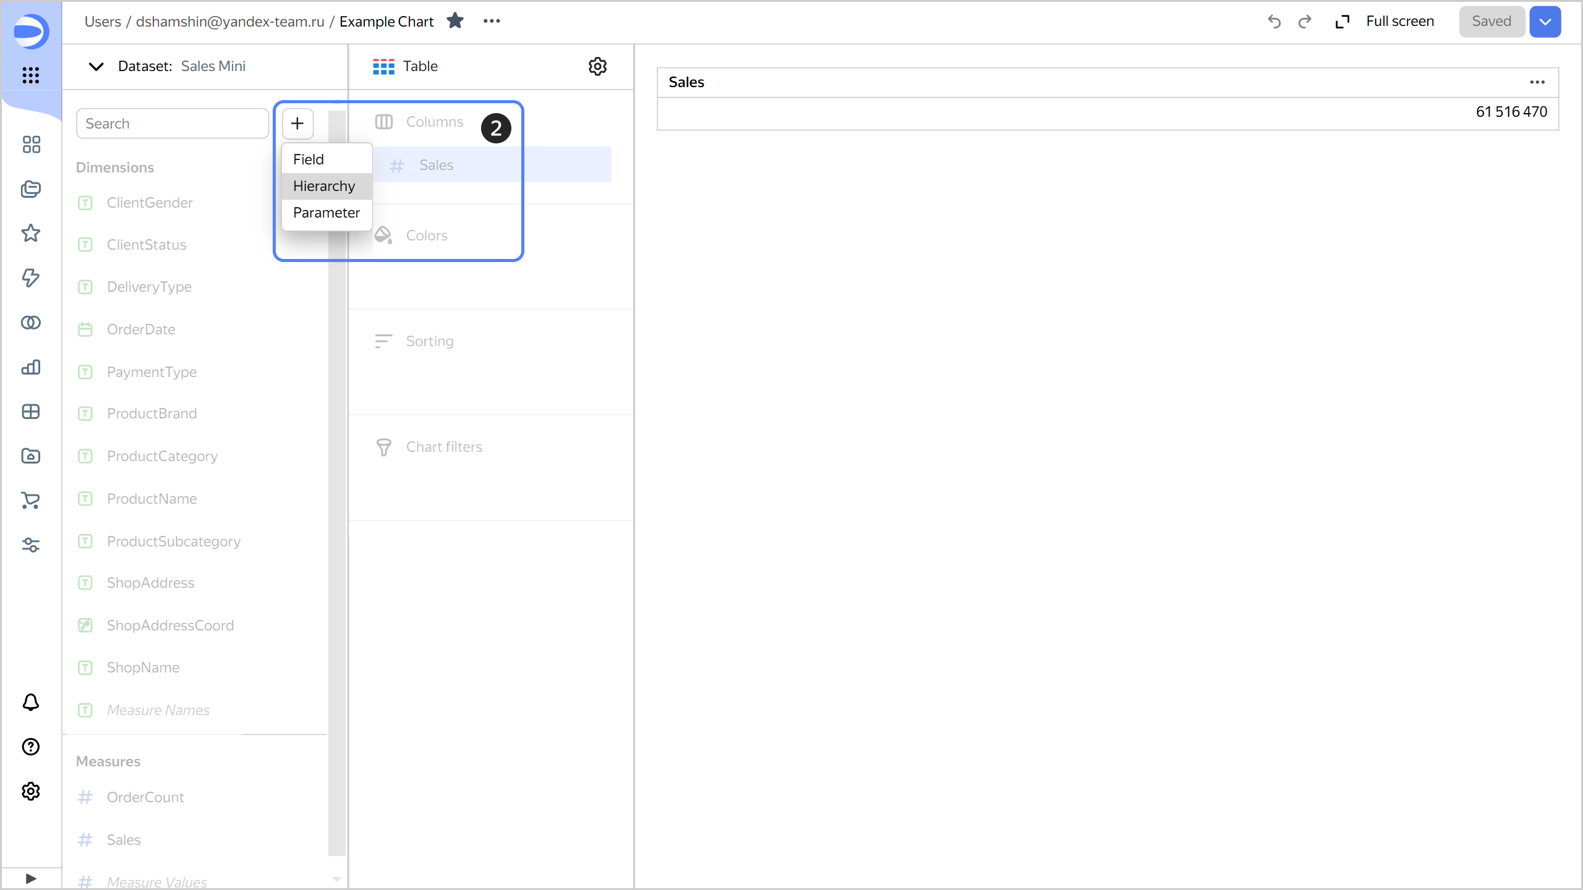Select Field from the add column menu
The height and width of the screenshot is (890, 1583).
[x=308, y=159]
